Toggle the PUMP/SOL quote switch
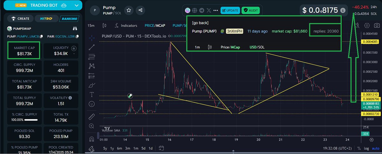 (x=179, y=25)
